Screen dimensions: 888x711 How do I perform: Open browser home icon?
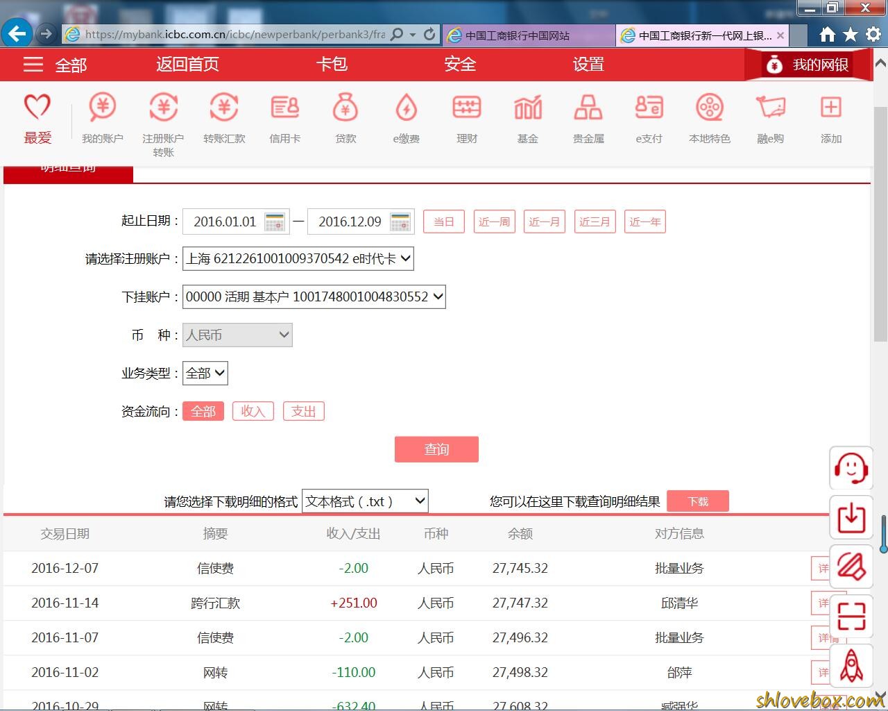(827, 34)
